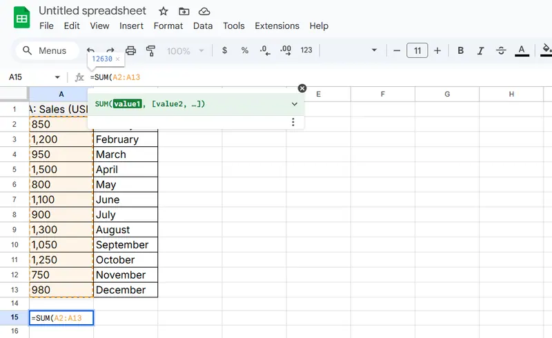This screenshot has width=552, height=338.
Task: Print the spreadsheet using the printer icon
Action: pyautogui.click(x=131, y=50)
